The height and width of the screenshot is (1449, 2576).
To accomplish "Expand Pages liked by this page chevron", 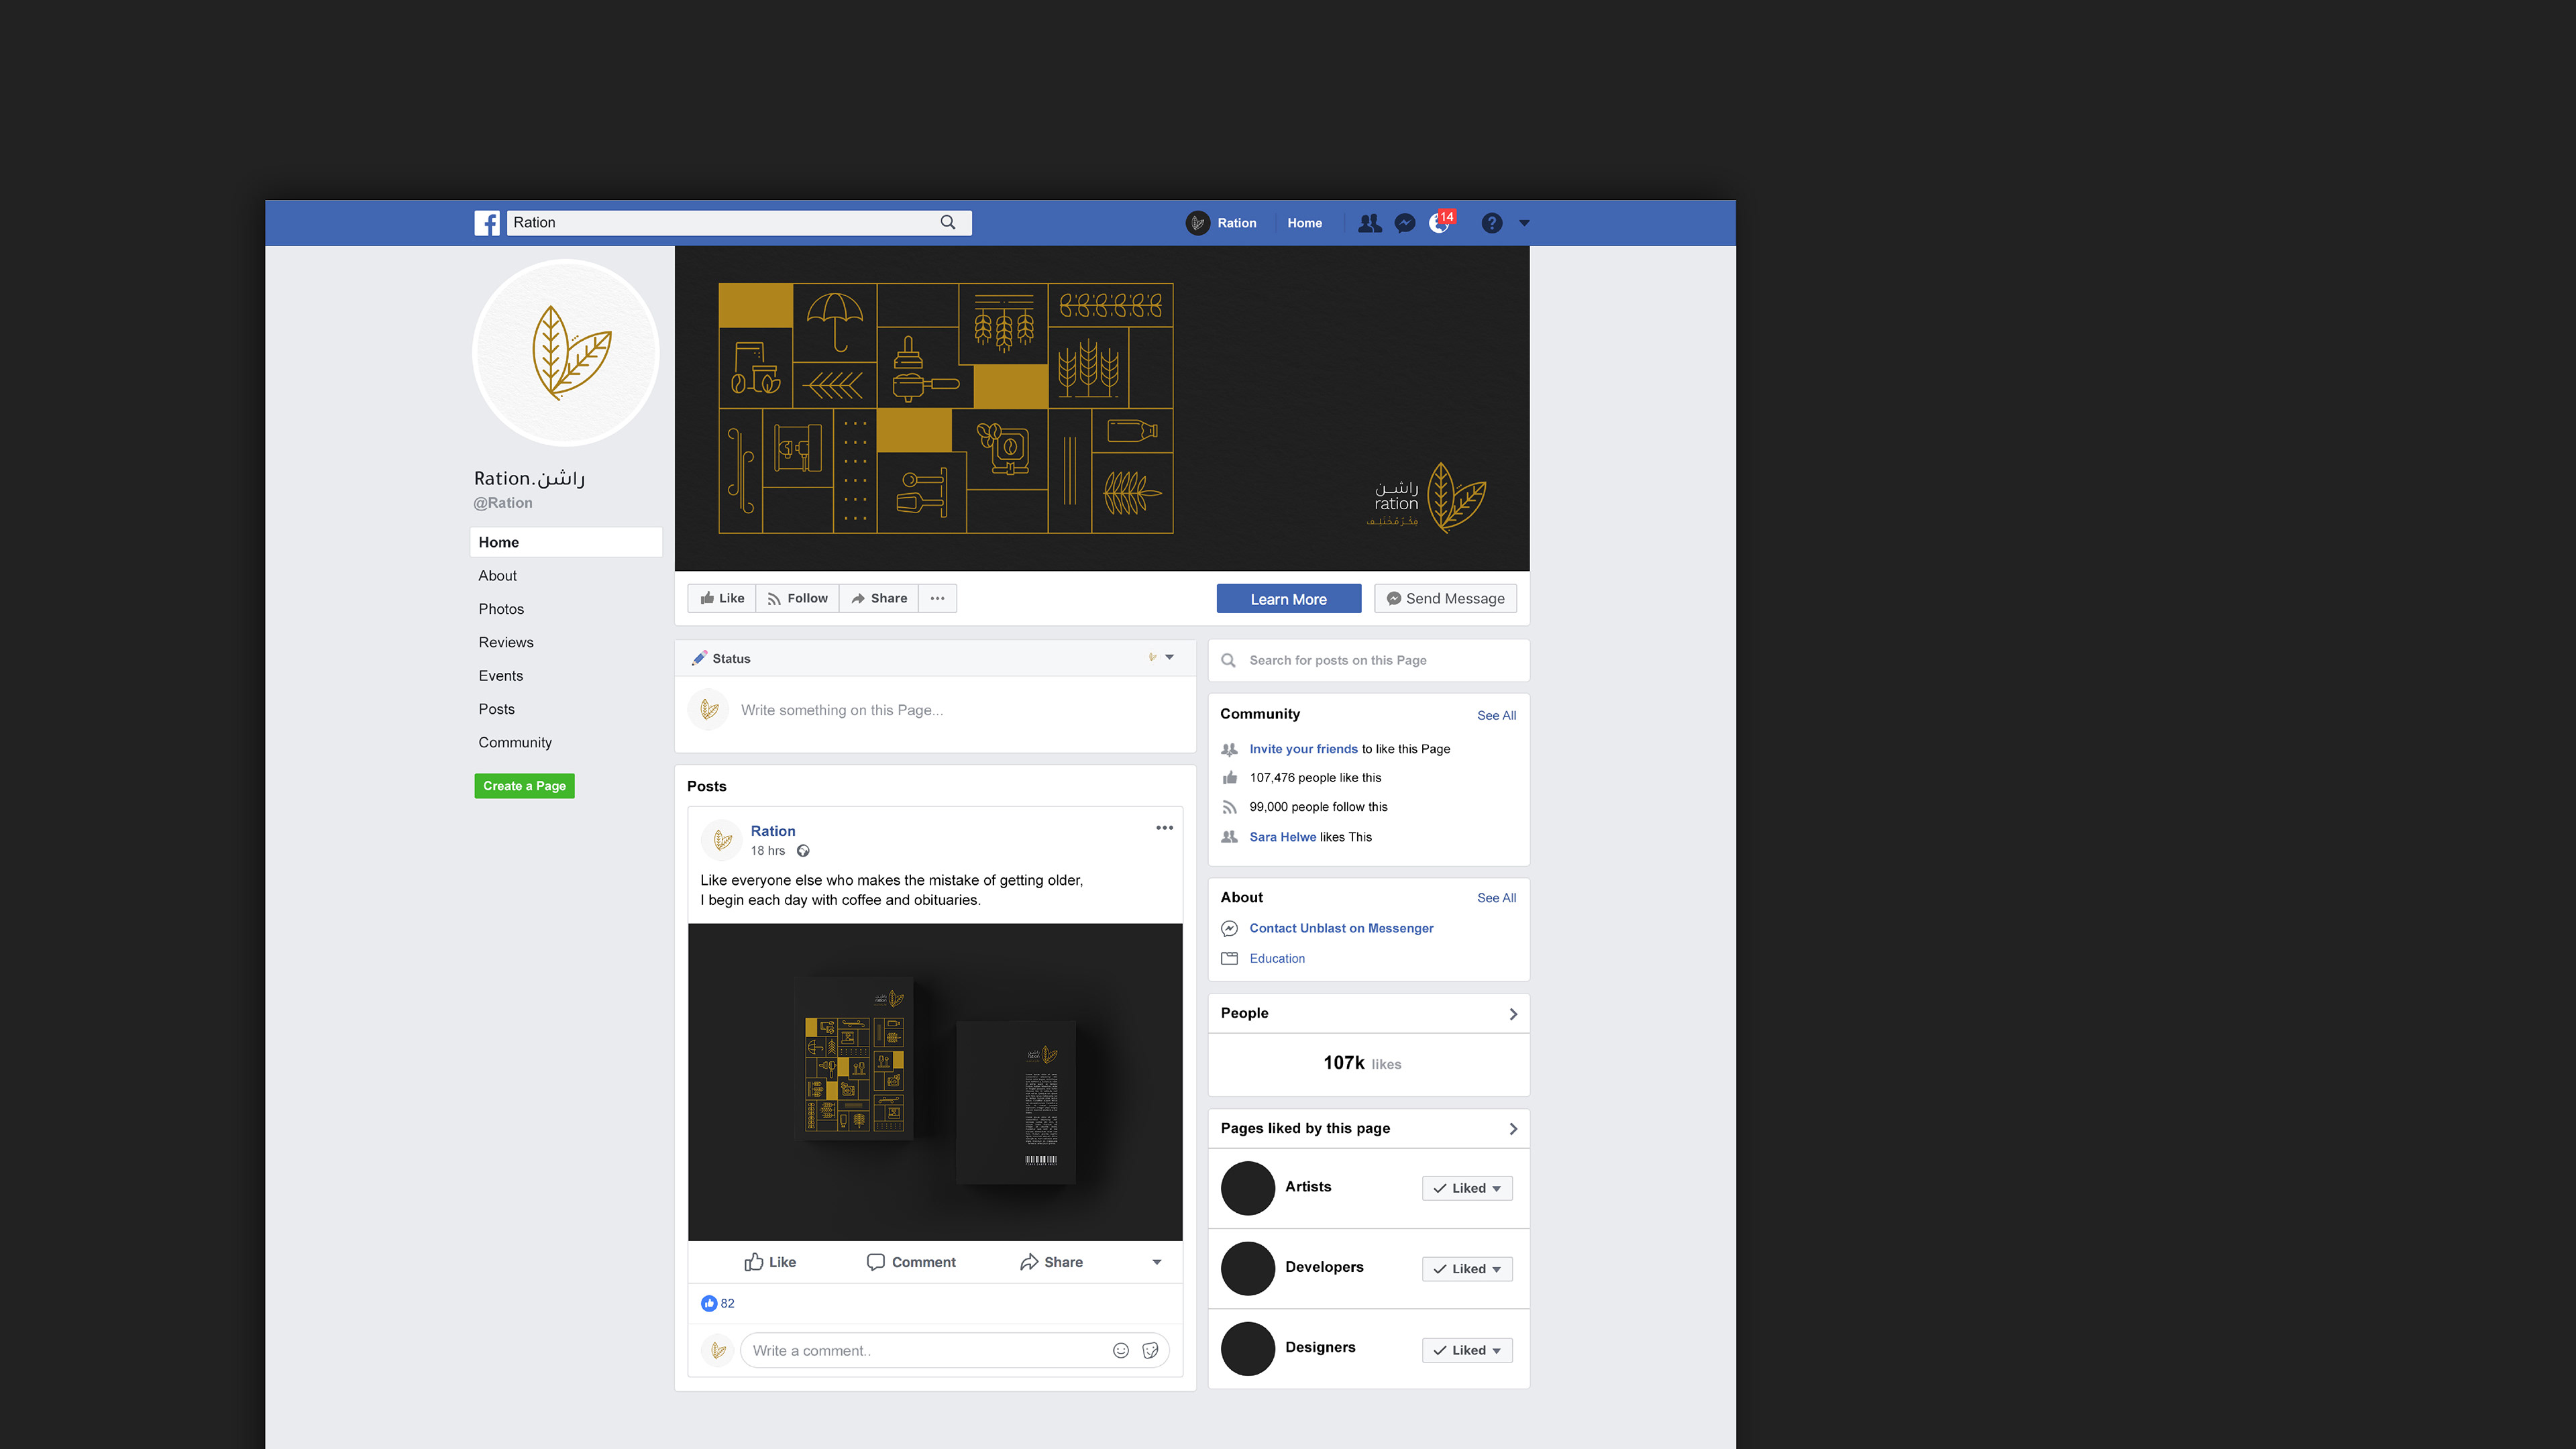I will point(1513,1129).
